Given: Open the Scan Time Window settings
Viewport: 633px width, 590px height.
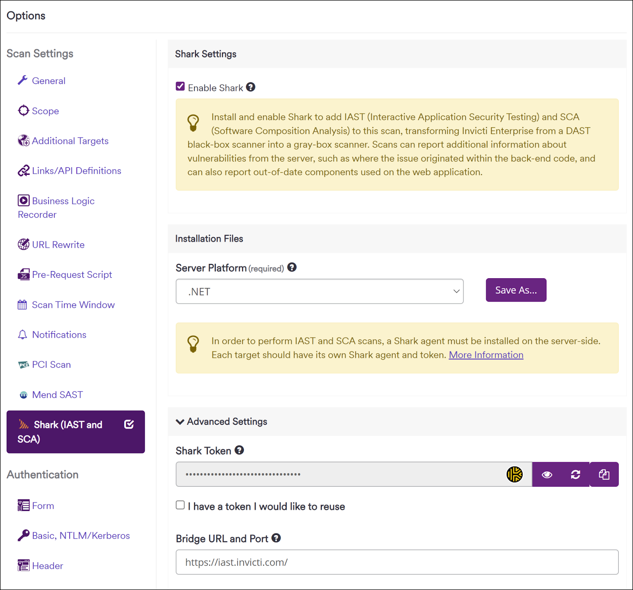Looking at the screenshot, I should (73, 305).
